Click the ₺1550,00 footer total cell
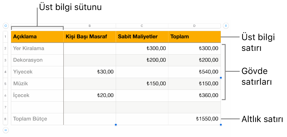This screenshot has height=137, width=287. pyautogui.click(x=194, y=119)
